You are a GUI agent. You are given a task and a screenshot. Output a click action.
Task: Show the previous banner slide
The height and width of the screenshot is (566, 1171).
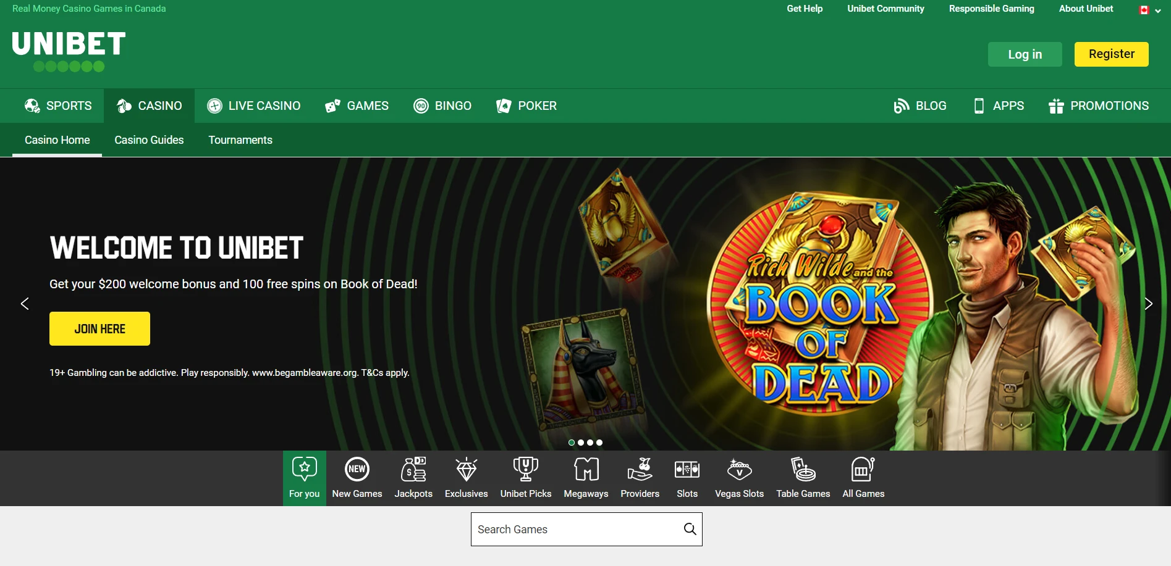pos(25,304)
